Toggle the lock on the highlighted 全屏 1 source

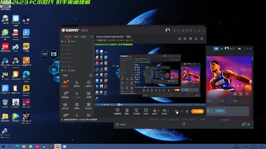[x=65, y=70]
